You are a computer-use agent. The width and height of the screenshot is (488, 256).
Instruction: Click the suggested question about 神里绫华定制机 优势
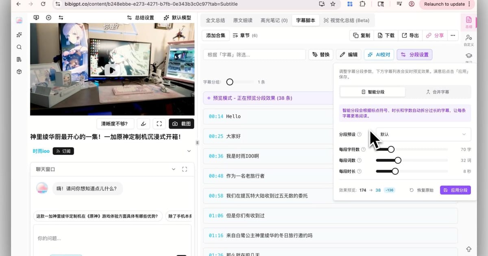pos(98,216)
